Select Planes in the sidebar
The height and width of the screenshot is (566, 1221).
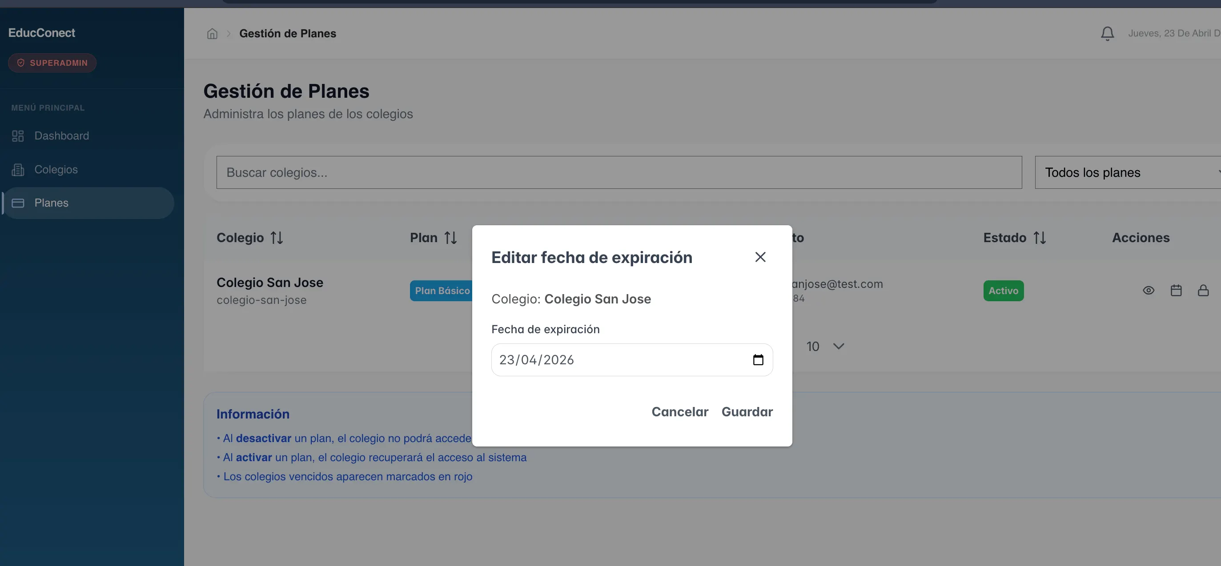(x=51, y=203)
